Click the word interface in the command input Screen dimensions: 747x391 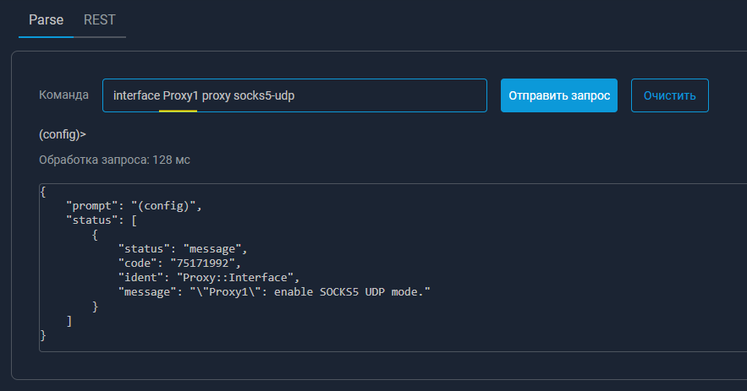click(x=136, y=96)
